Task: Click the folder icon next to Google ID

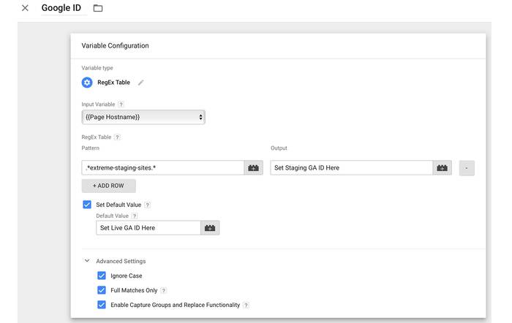Action: click(x=98, y=8)
